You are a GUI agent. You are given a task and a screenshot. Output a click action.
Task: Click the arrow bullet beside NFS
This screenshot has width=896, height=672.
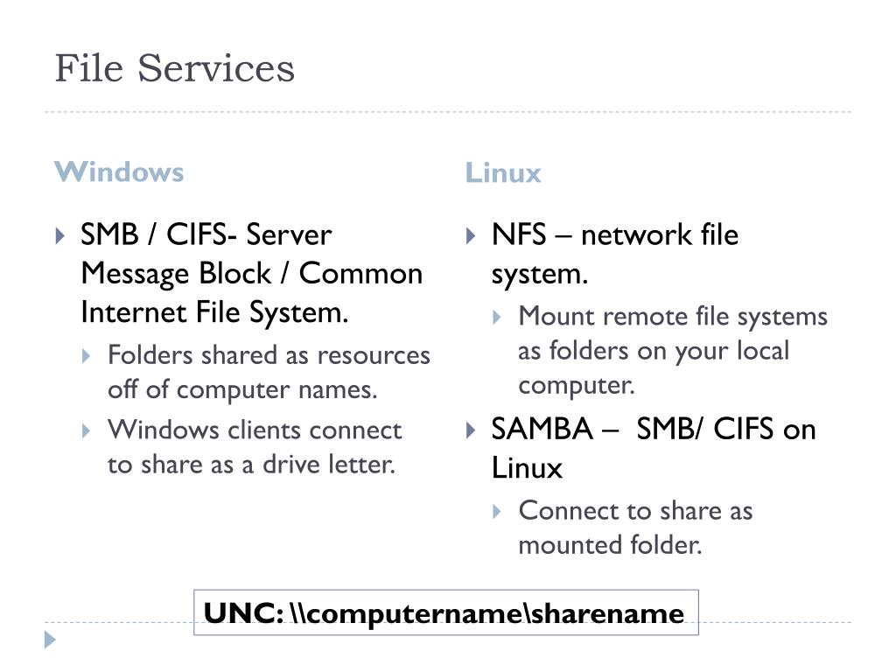pyautogui.click(x=471, y=235)
